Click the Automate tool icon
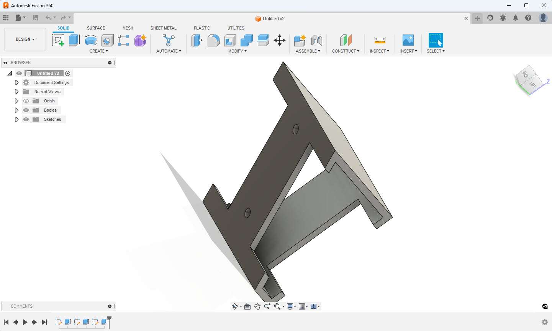552x331 pixels. (x=168, y=40)
